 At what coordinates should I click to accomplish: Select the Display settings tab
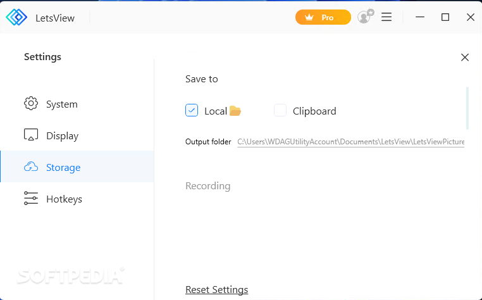click(x=77, y=135)
